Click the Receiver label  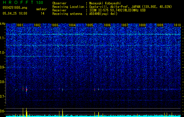click(x=59, y=10)
